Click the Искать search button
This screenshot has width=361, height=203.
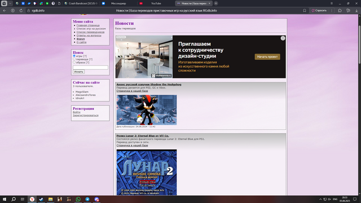tap(78, 72)
